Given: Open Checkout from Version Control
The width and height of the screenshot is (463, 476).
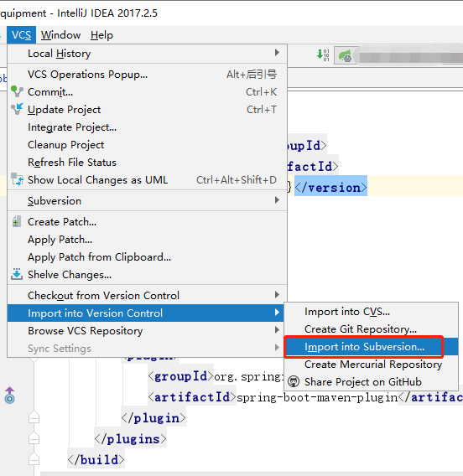Looking at the screenshot, I should coord(148,296).
